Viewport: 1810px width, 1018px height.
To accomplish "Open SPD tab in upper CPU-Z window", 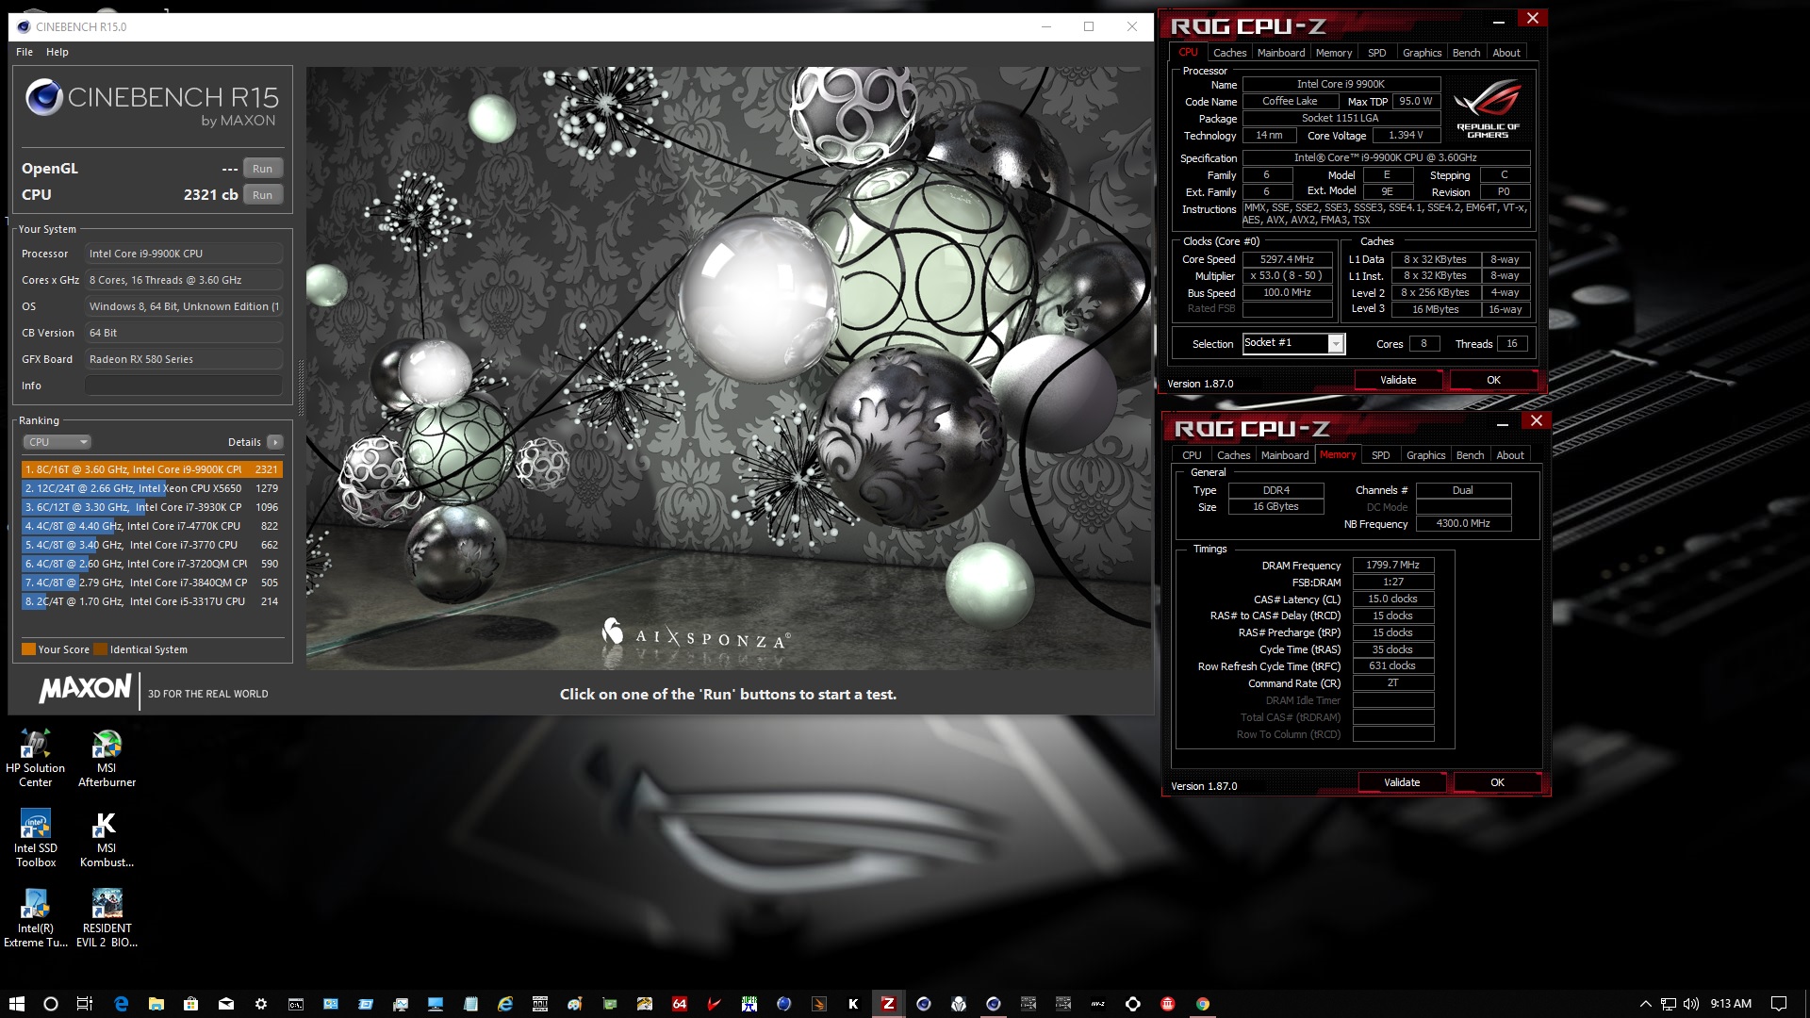I will [x=1377, y=53].
